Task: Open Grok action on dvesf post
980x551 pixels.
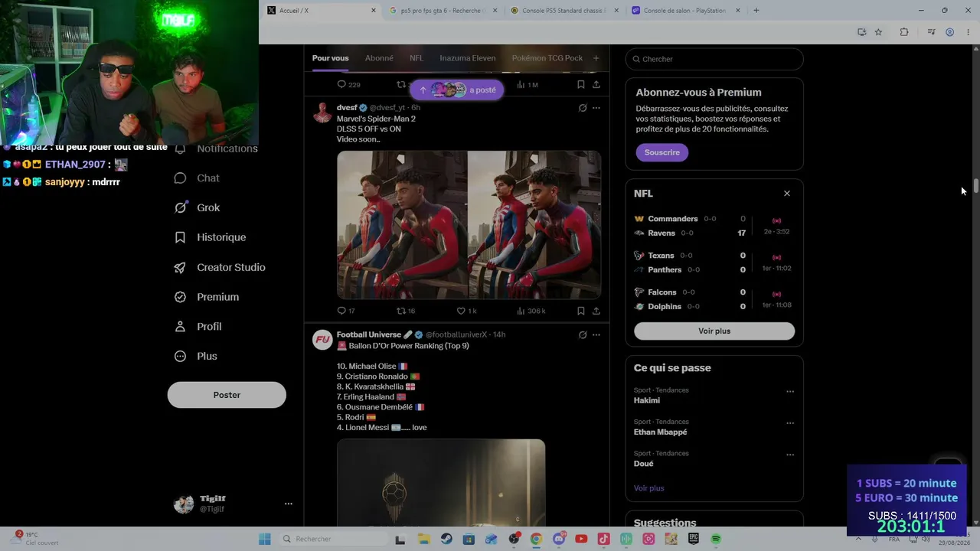Action: (583, 108)
